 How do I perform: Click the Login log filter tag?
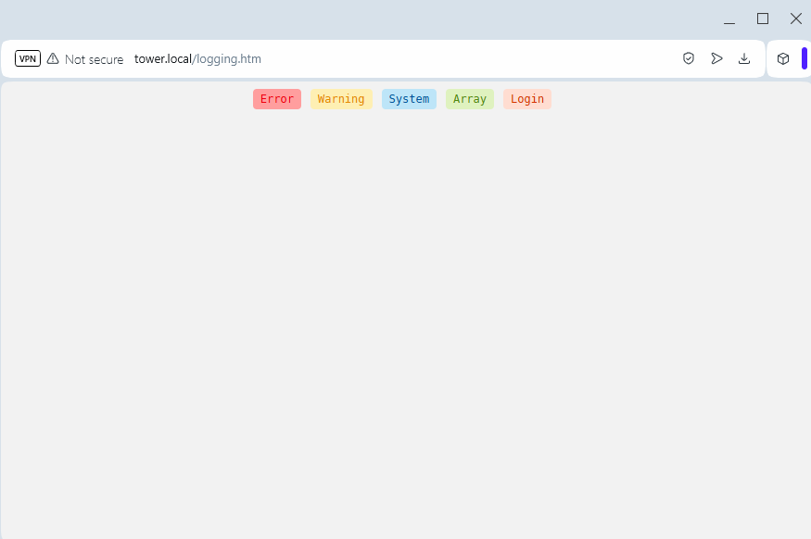pos(527,99)
